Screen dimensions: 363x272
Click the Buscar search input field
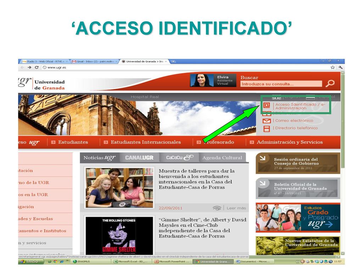point(281,84)
